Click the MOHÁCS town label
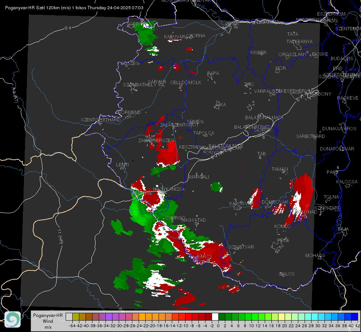Screen dimensions: 361x332 point(315,256)
